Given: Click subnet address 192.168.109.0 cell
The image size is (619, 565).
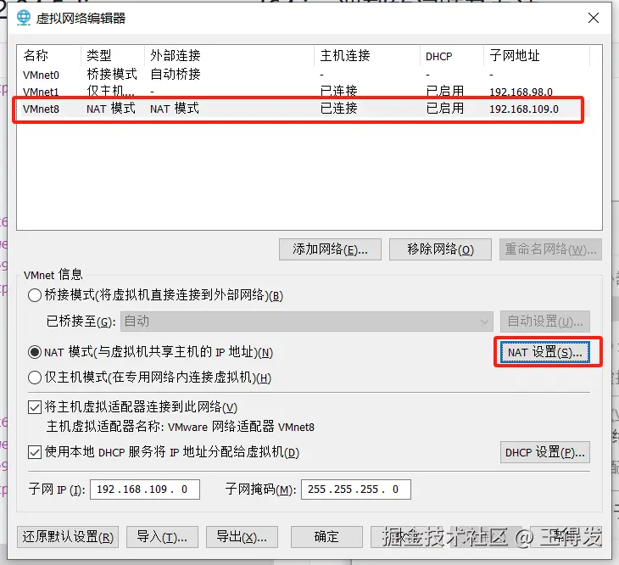Looking at the screenshot, I should pos(524,109).
